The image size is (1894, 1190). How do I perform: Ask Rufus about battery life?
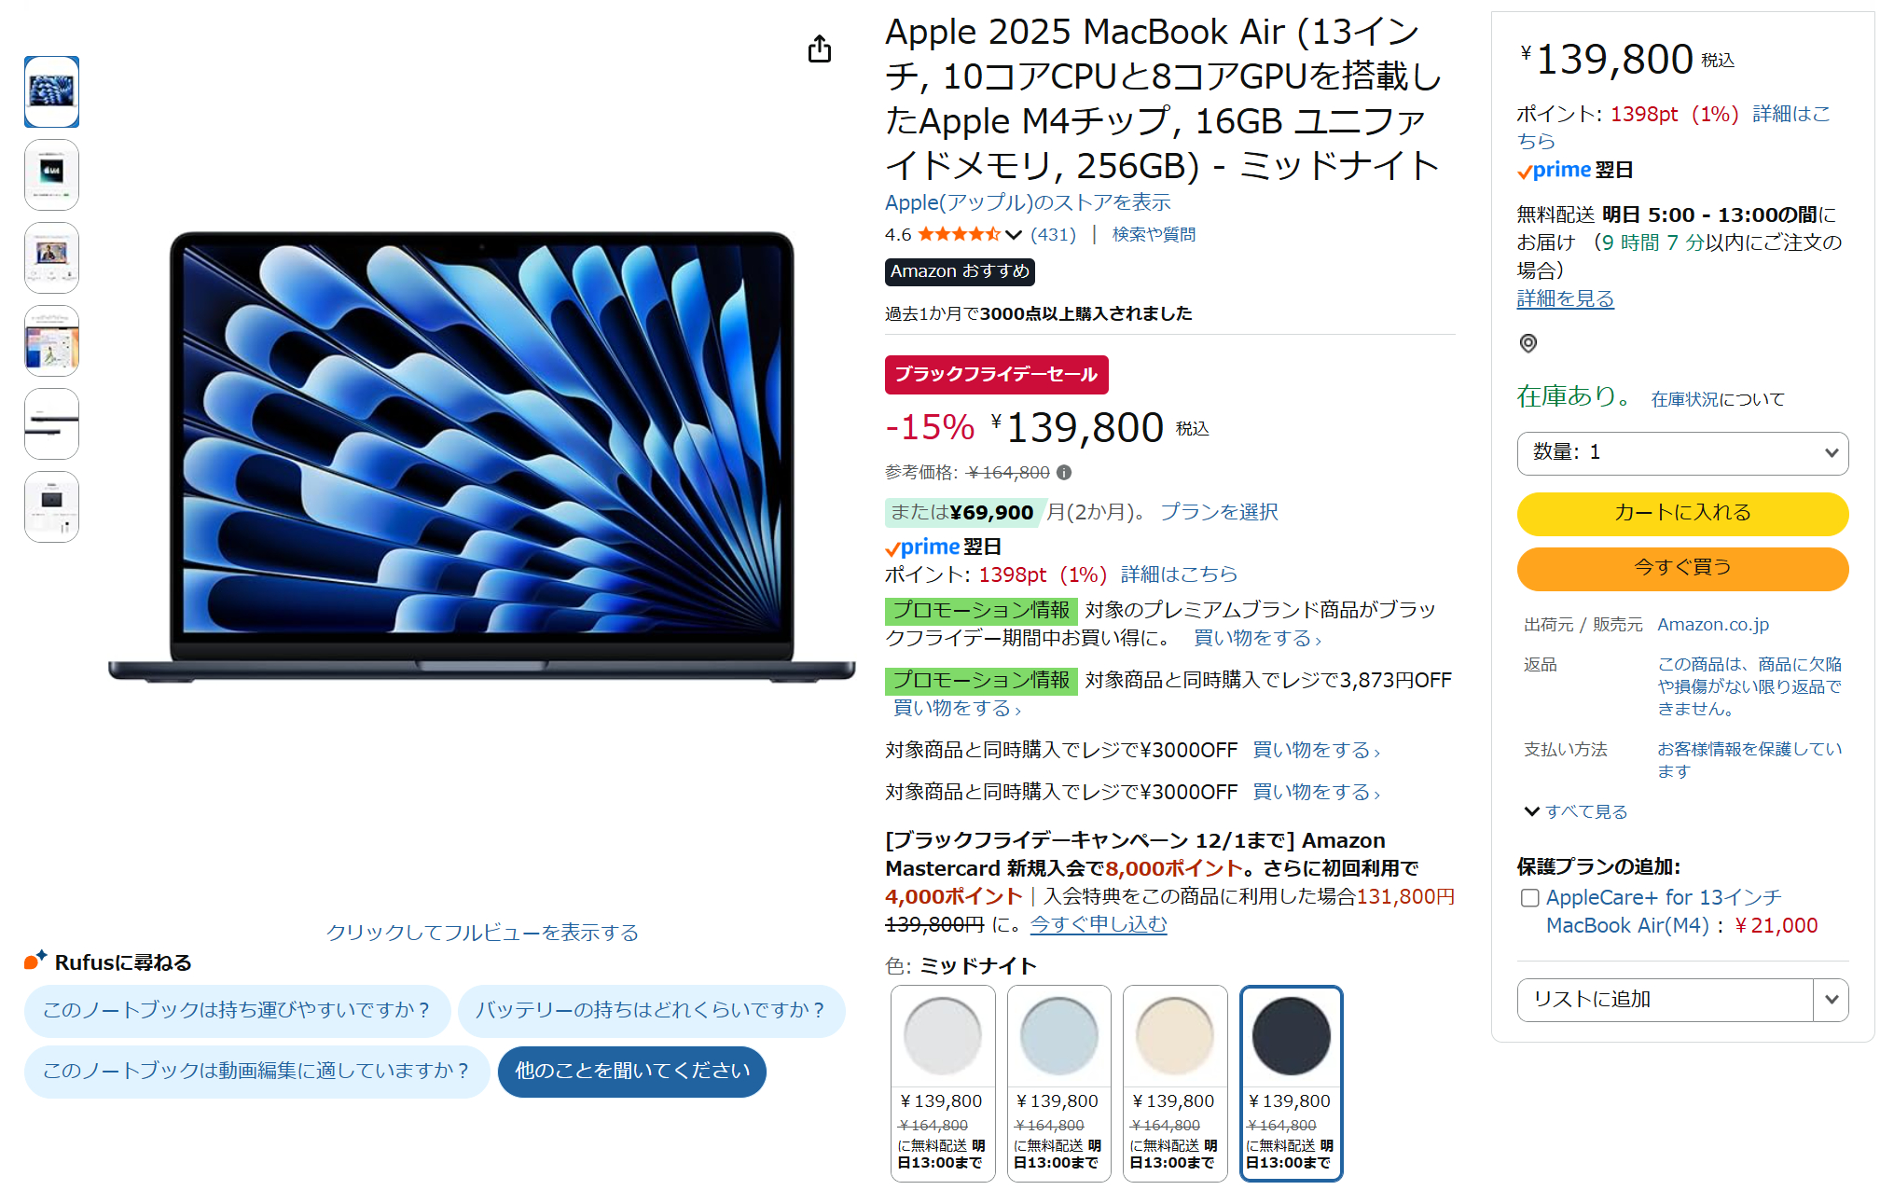pyautogui.click(x=651, y=1010)
